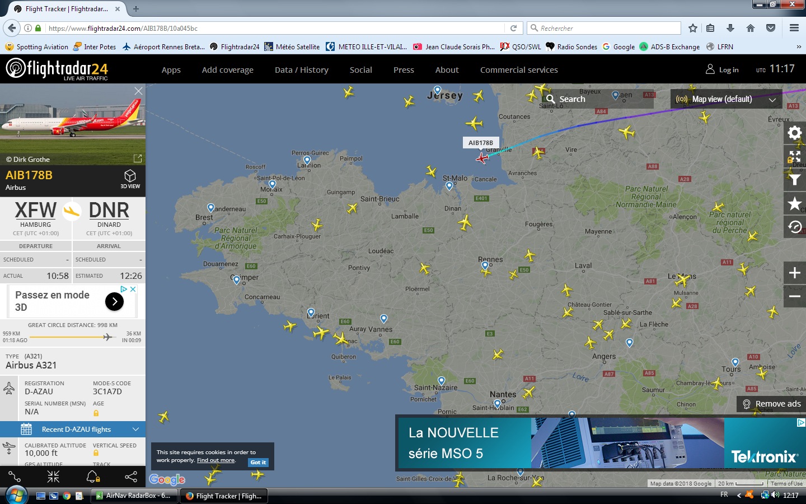Open Commercial services menu
This screenshot has height=504, width=806.
point(519,70)
